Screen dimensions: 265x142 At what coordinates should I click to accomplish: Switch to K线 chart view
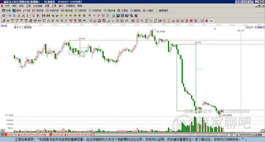[x=26, y=10]
